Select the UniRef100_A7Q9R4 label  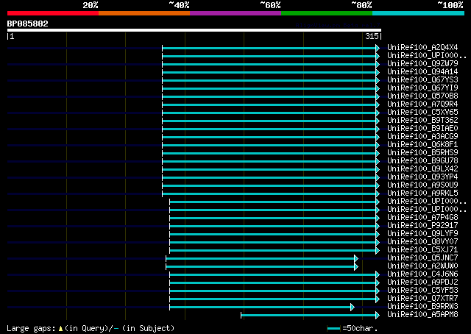(422, 104)
